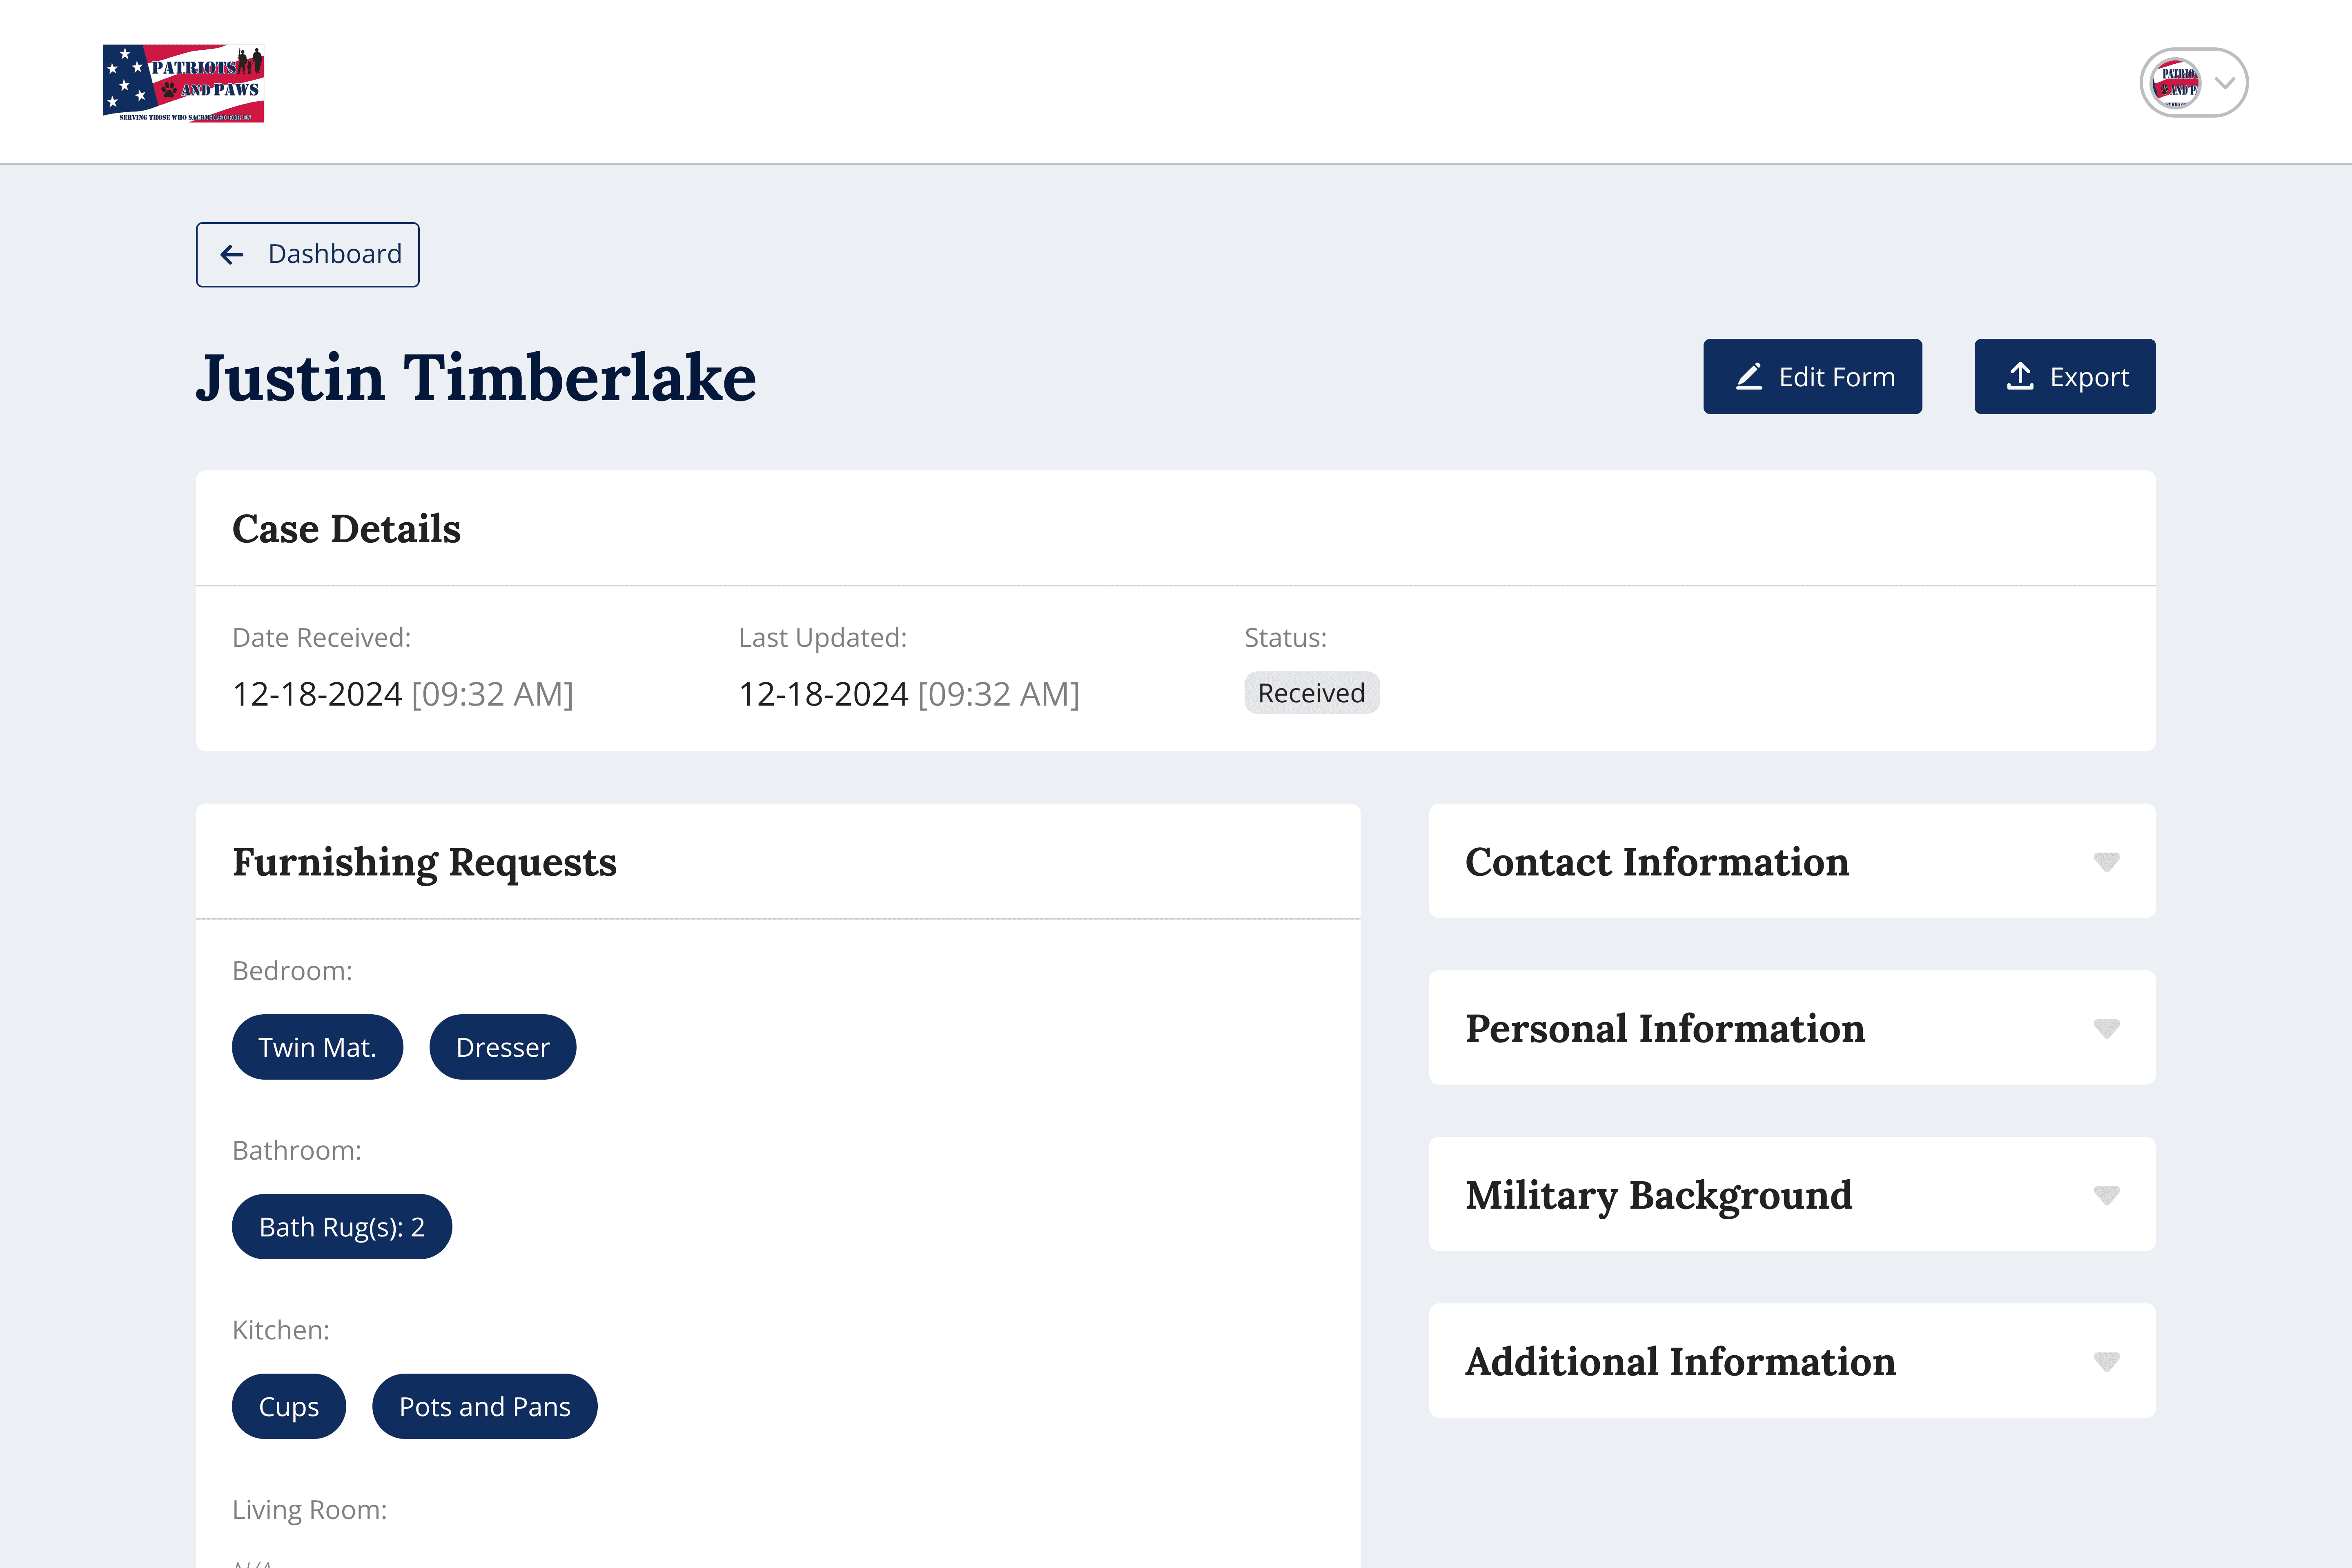2352x1568 pixels.
Task: Open the account menu chevron
Action: coord(2225,83)
